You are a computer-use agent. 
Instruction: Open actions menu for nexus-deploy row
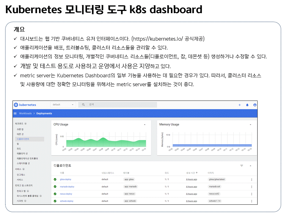[x=252, y=194]
